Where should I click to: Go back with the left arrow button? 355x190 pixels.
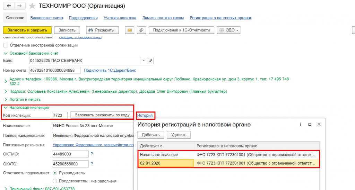click(x=9, y=6)
